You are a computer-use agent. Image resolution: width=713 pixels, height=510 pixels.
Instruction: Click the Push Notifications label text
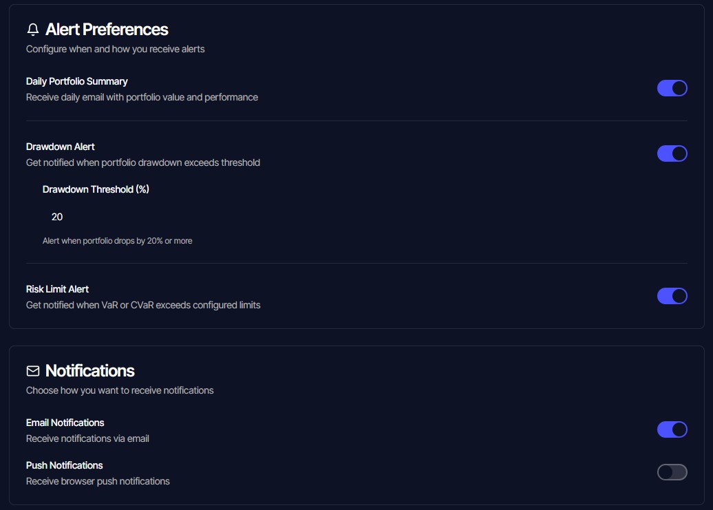click(64, 465)
